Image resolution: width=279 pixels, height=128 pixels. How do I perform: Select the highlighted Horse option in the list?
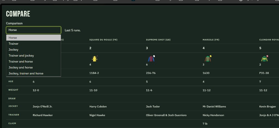(x=34, y=38)
